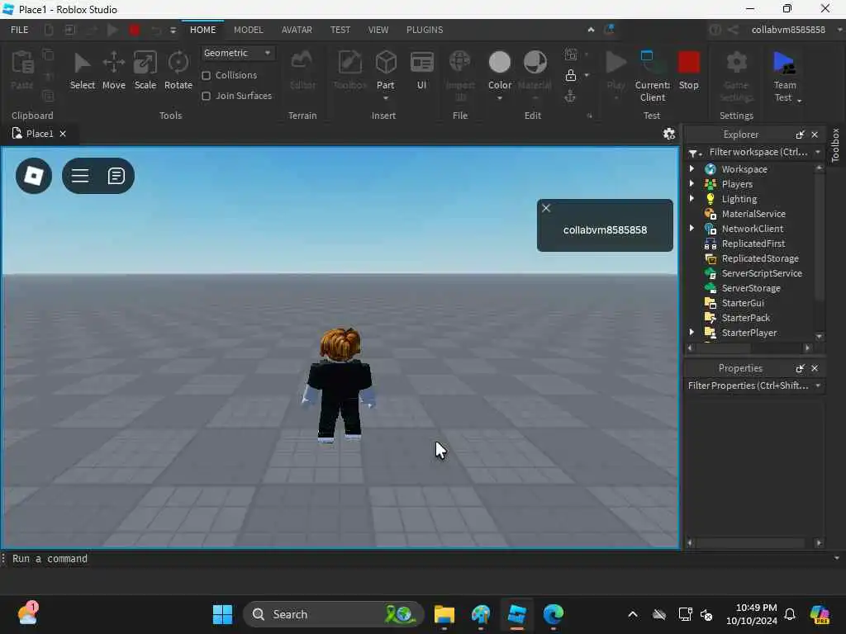Select ServerScriptService in Explorer
846x634 pixels.
tap(761, 272)
